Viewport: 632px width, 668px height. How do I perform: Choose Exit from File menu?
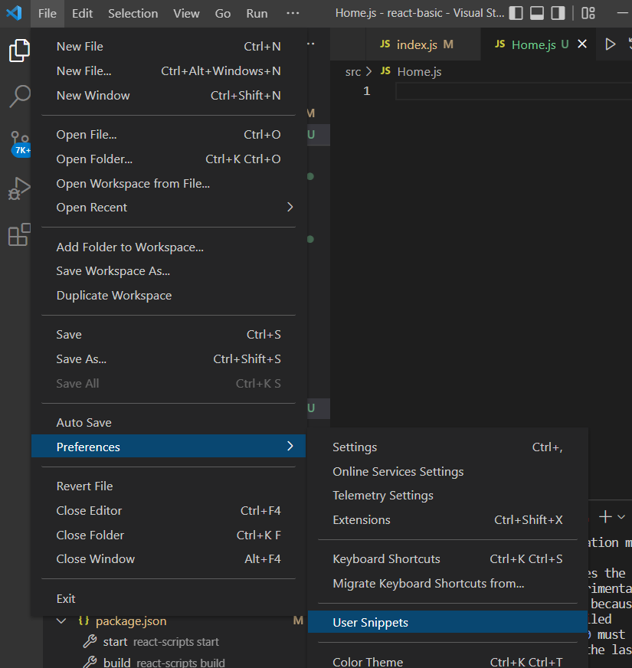pyautogui.click(x=169, y=598)
